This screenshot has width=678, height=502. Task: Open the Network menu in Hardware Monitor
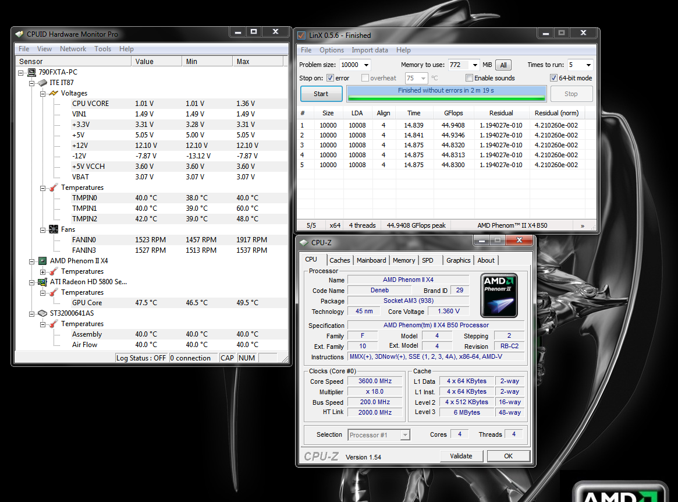pos(73,49)
